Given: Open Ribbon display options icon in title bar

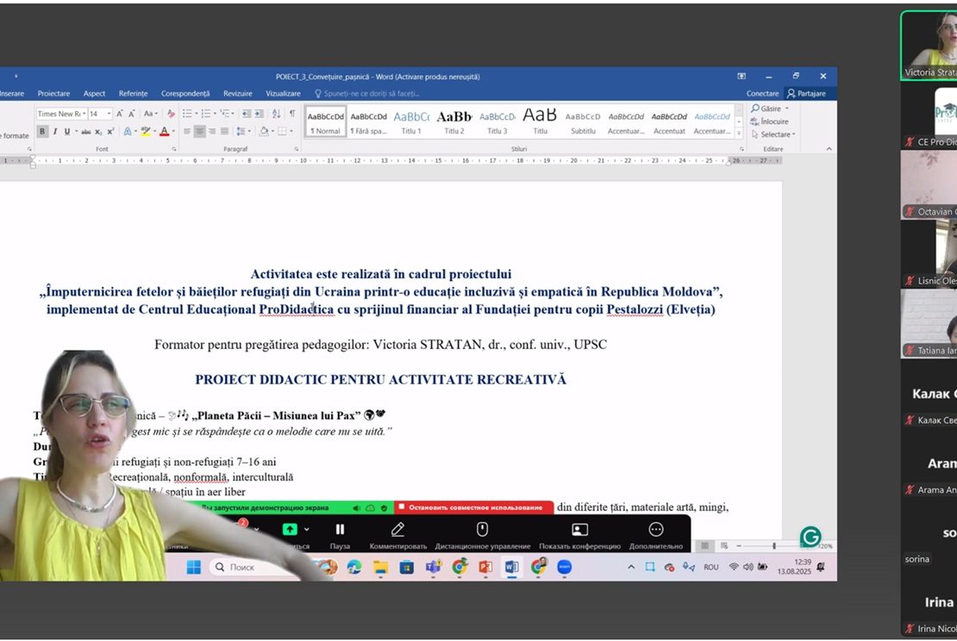Looking at the screenshot, I should point(741,76).
